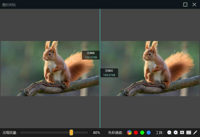200x137 pixels.
Task: Select the pencil edit tool
Action: (195, 133)
